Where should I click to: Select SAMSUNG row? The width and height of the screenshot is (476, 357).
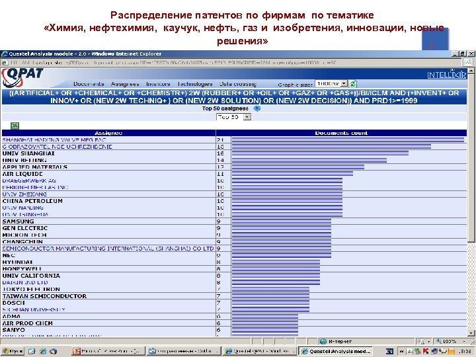tap(234, 221)
